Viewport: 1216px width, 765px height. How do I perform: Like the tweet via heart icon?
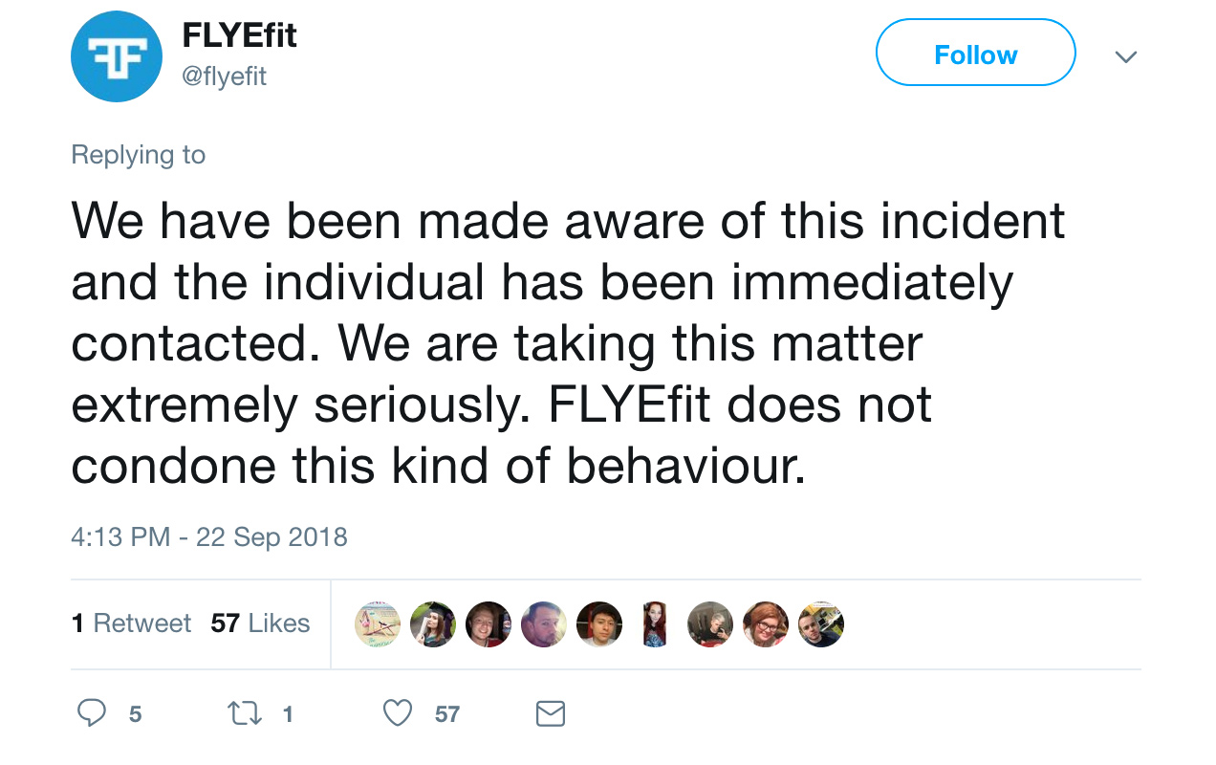pos(397,713)
